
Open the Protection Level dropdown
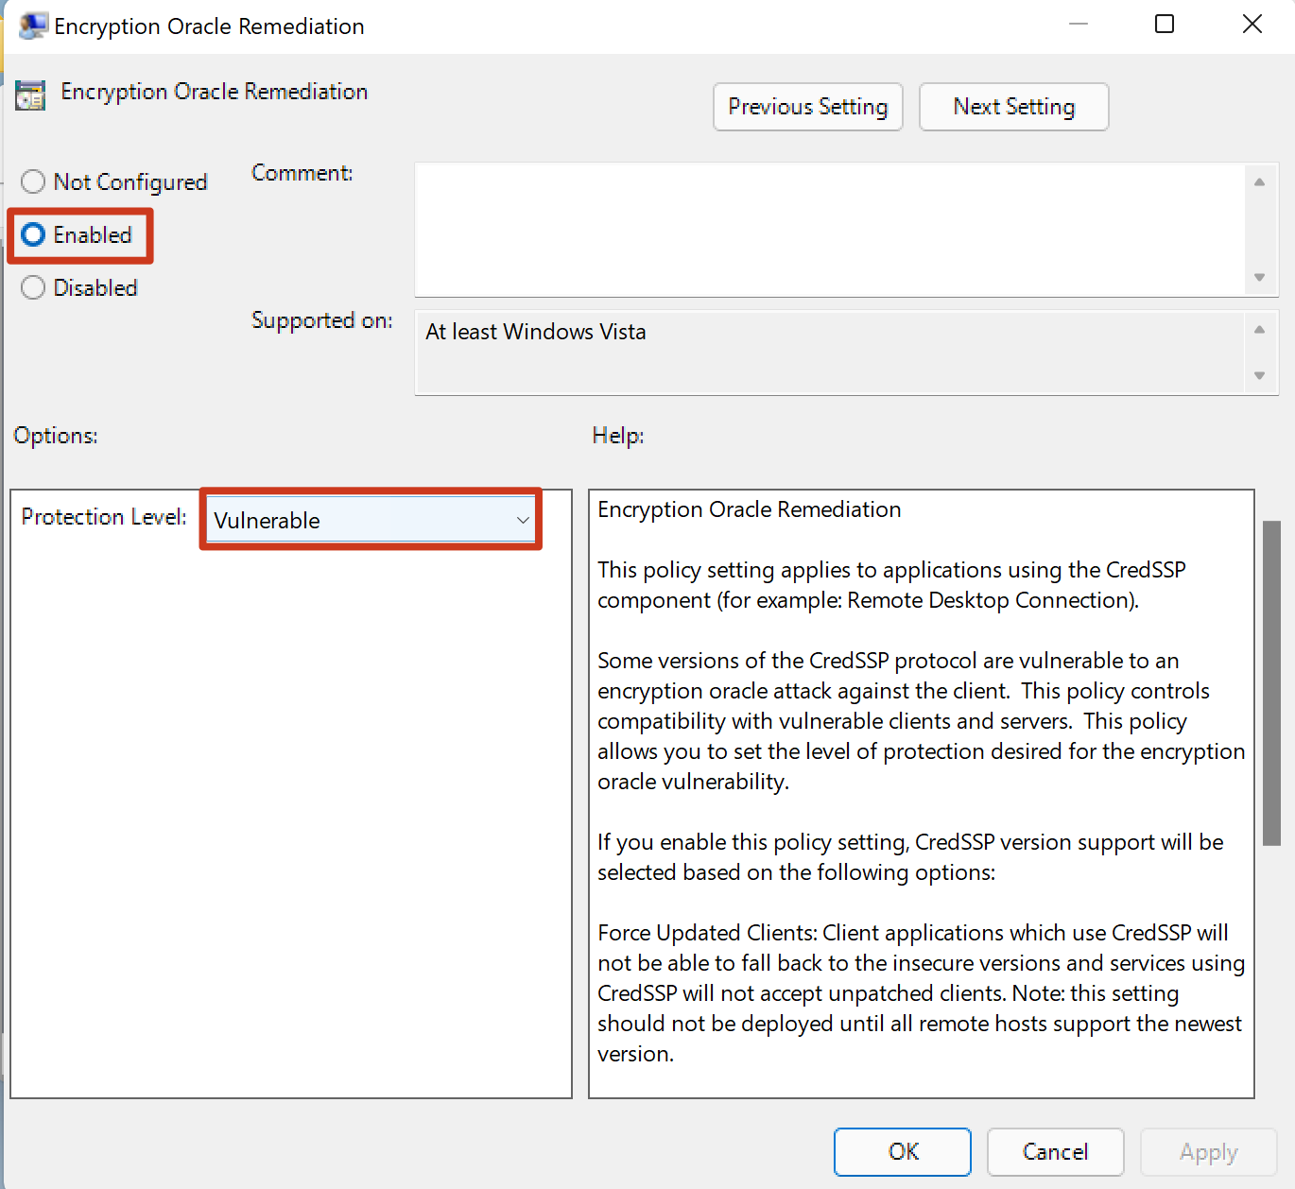click(x=371, y=520)
